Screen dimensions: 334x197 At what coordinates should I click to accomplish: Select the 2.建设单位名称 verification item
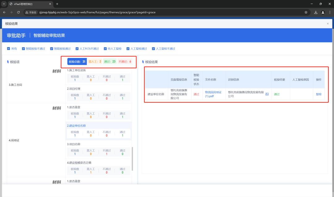click(76, 126)
